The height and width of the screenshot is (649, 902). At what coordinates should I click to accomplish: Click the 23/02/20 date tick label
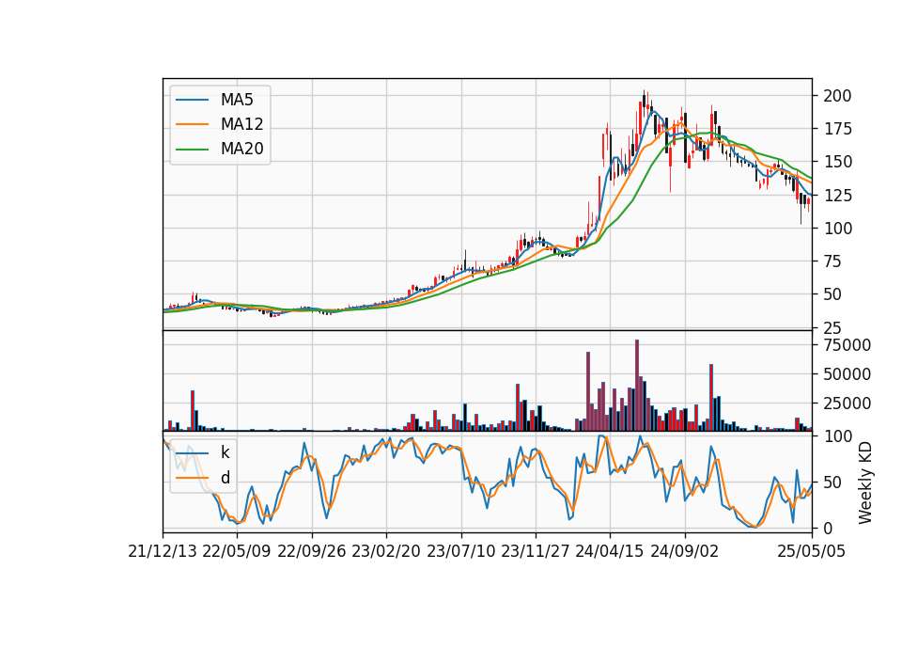[x=386, y=551]
